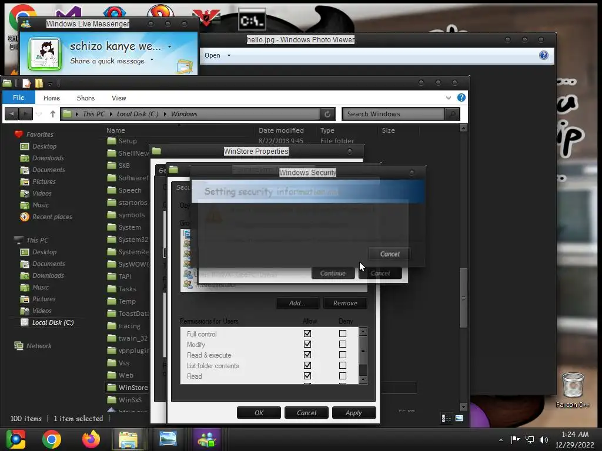Open volume speaker icon in system tray

tap(544, 439)
